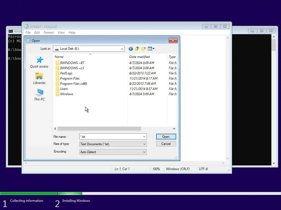Sort by Name column header
Image resolution: width=281 pixels, height=210 pixels.
click(90, 57)
